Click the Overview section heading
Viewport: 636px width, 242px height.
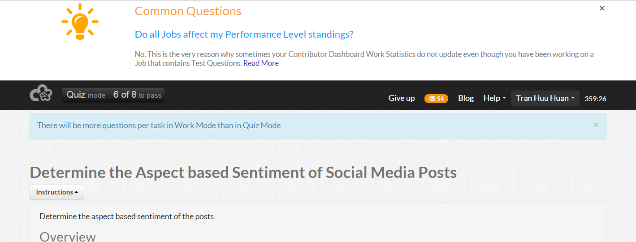[x=68, y=237]
